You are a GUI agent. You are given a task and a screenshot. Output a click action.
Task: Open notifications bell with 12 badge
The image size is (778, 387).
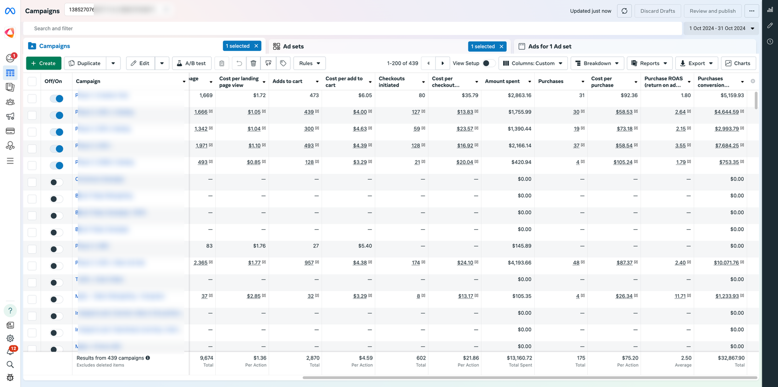10,351
